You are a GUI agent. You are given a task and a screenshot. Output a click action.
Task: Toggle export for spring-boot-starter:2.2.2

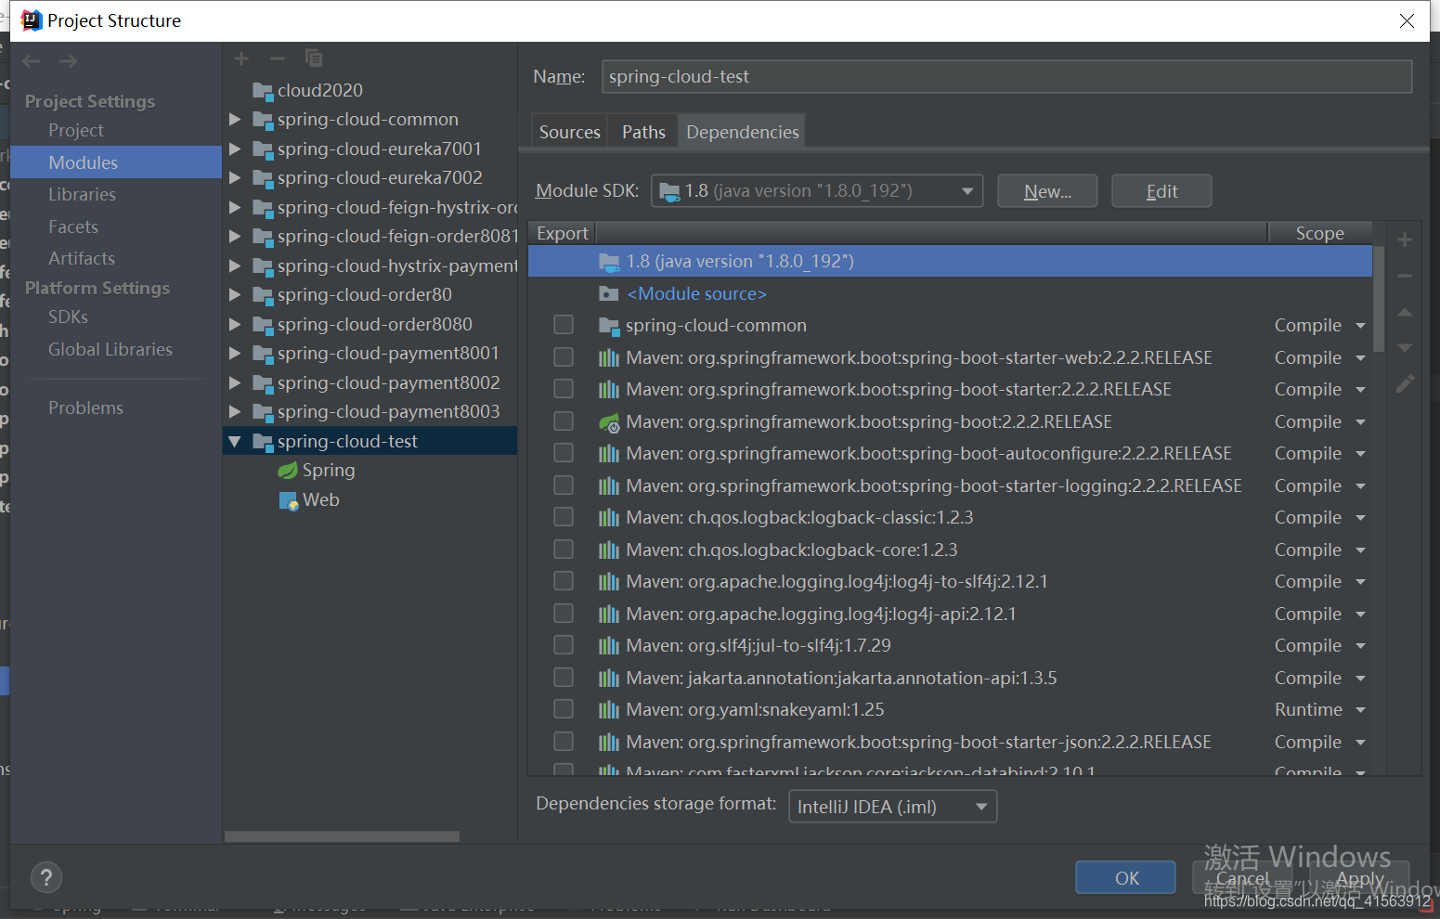564,389
